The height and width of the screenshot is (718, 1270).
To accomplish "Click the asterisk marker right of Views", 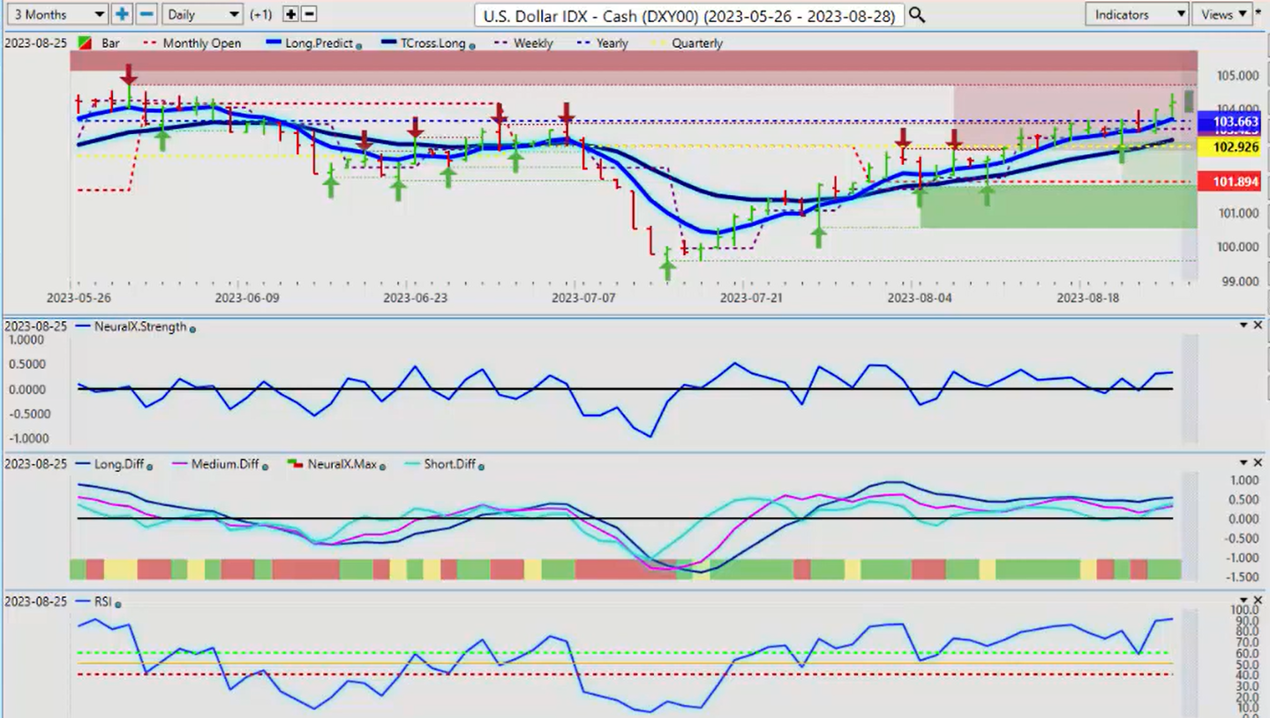I will pyautogui.click(x=1259, y=13).
